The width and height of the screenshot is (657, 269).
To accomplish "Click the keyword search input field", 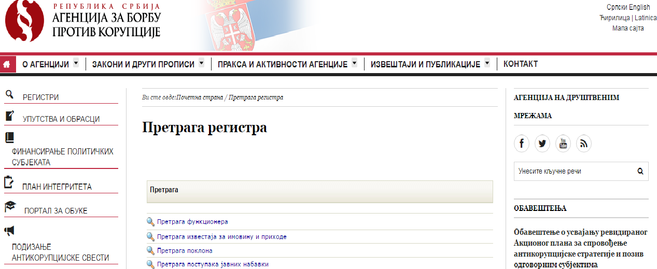I will [573, 171].
